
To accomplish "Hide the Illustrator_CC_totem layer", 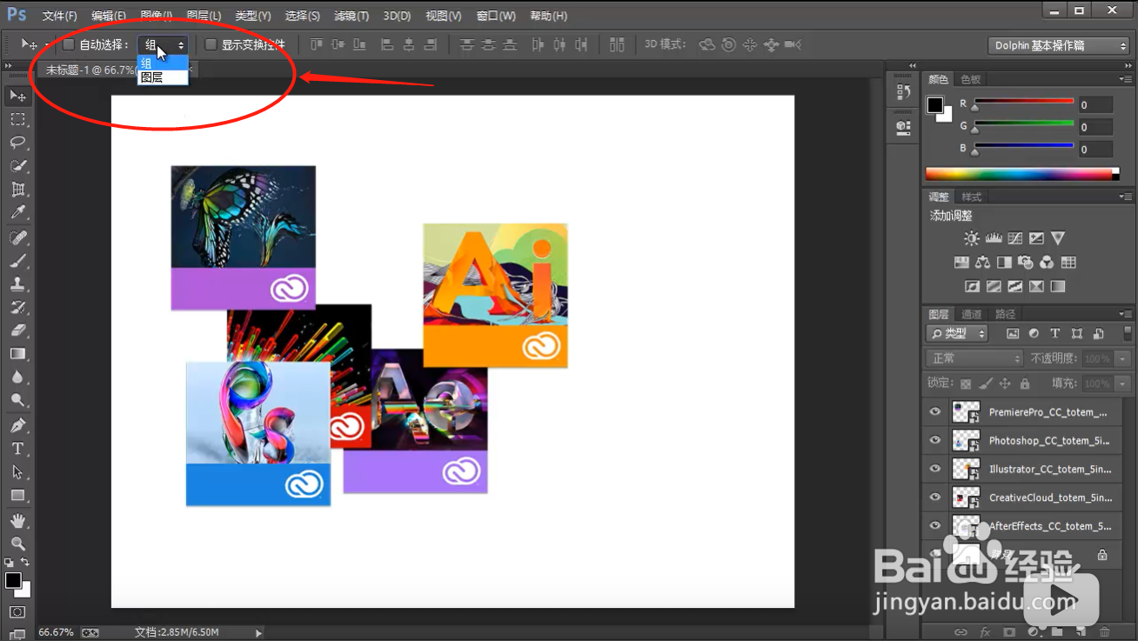I will click(x=934, y=468).
